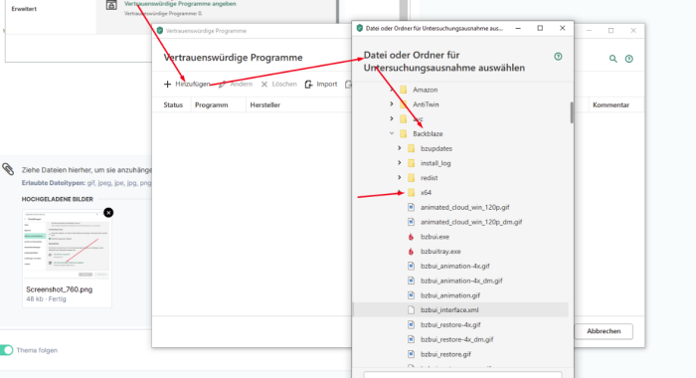Click the Import toolbar button
The width and height of the screenshot is (696, 378).
[x=321, y=84]
